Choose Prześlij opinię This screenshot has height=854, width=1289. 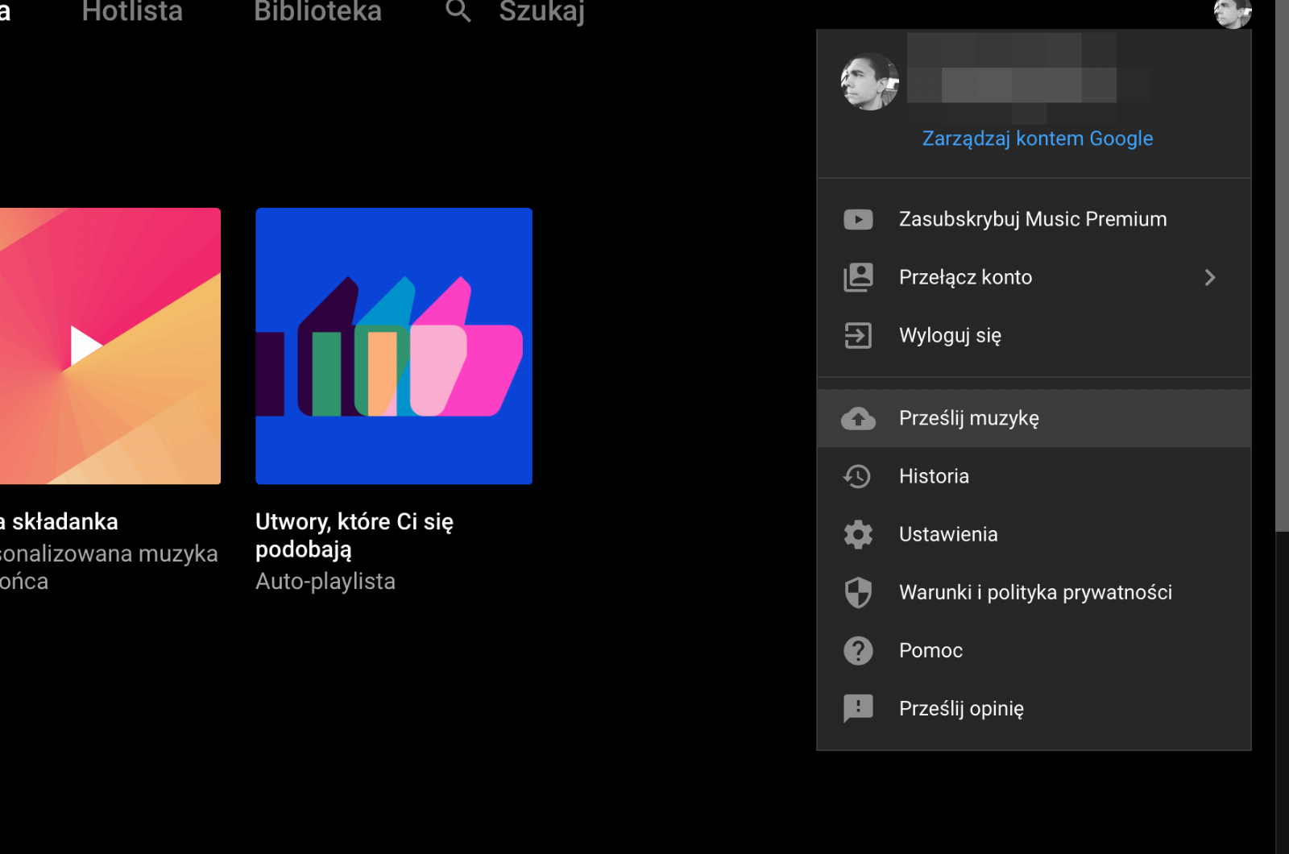pos(1034,708)
